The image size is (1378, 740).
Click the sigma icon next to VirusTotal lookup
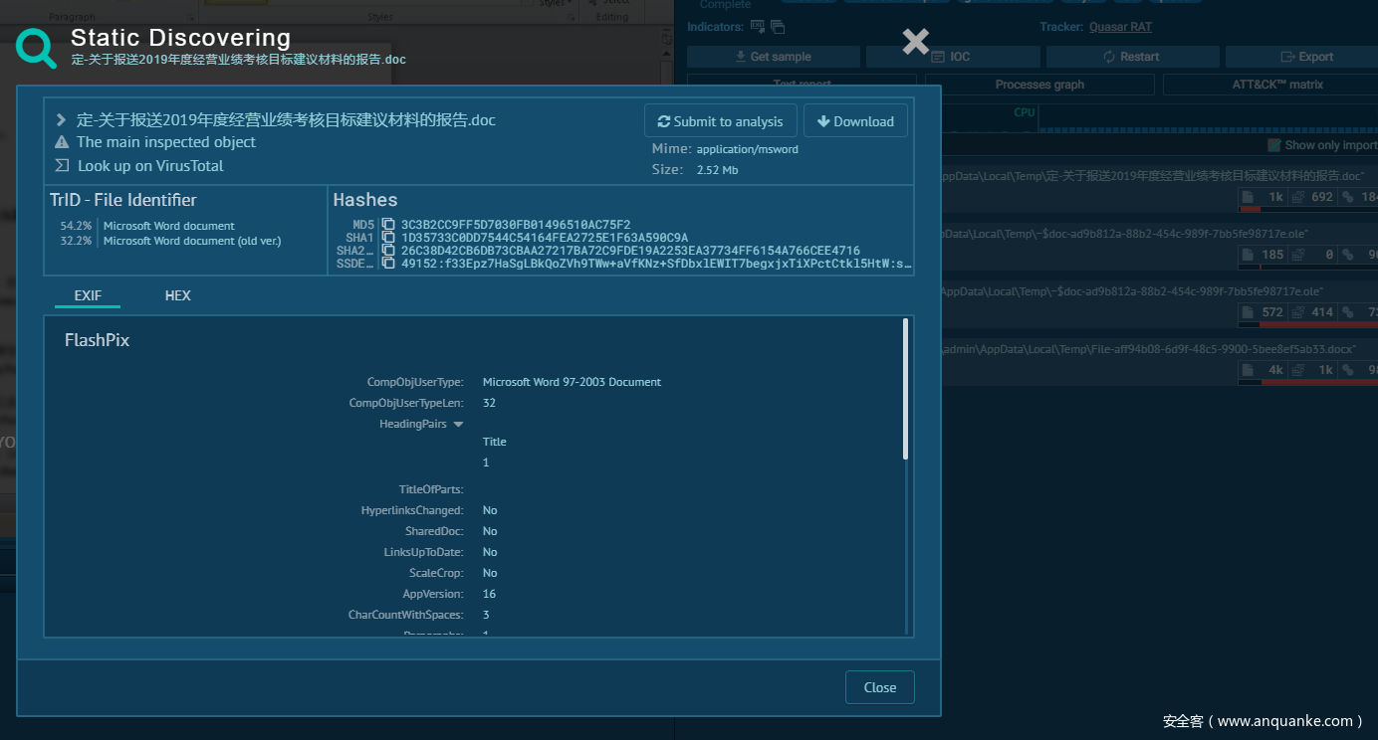(62, 166)
